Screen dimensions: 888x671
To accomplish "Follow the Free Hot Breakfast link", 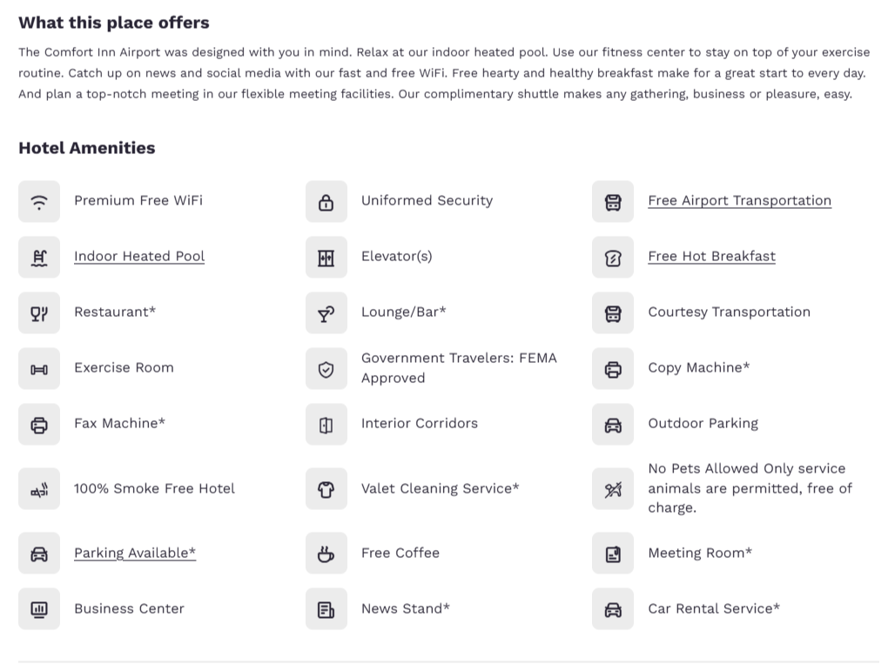I will coord(711,256).
